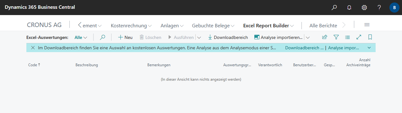Click the user avatar B
The width and height of the screenshot is (402, 113).
click(x=394, y=8)
